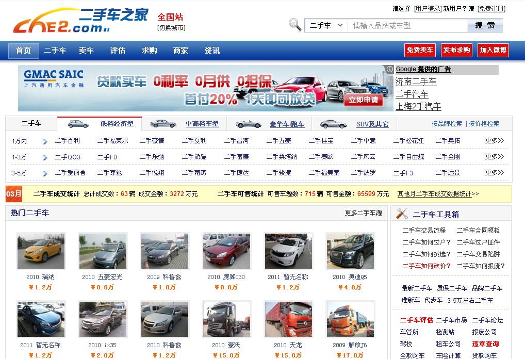Viewport: 525px width, 359px height.
Task: Open the 2009 解放J6 truck thumbnail
Action: [350, 319]
